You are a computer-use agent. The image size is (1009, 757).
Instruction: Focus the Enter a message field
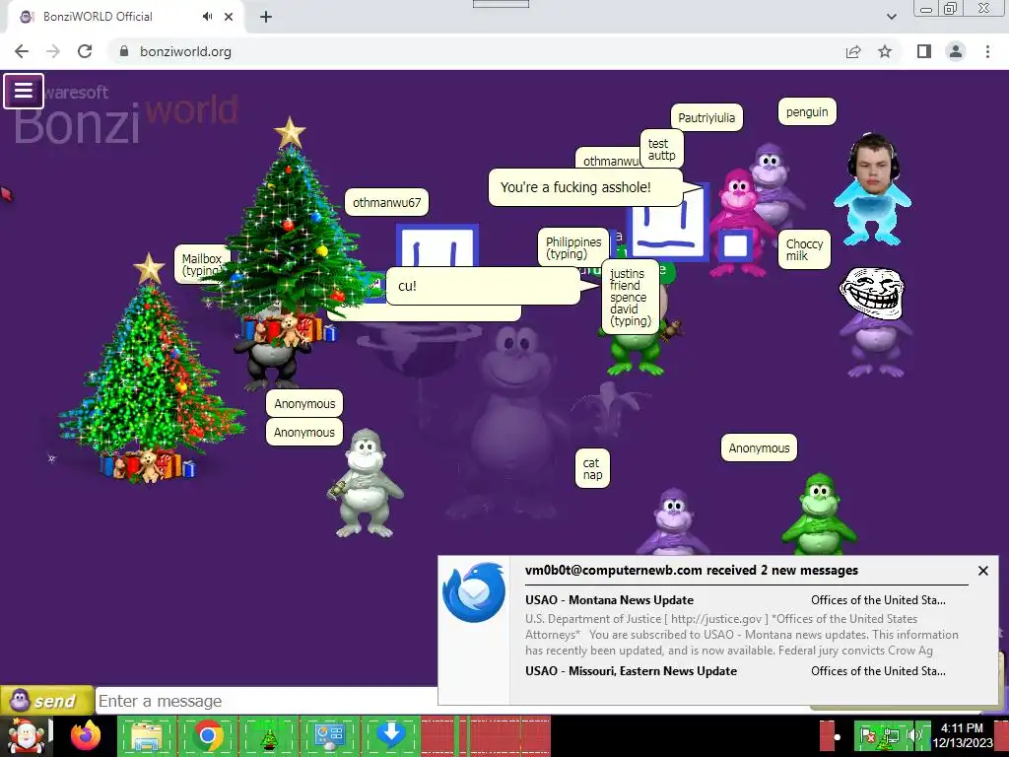pyautogui.click(x=267, y=701)
